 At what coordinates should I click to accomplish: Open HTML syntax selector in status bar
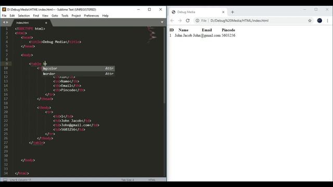tap(151, 180)
